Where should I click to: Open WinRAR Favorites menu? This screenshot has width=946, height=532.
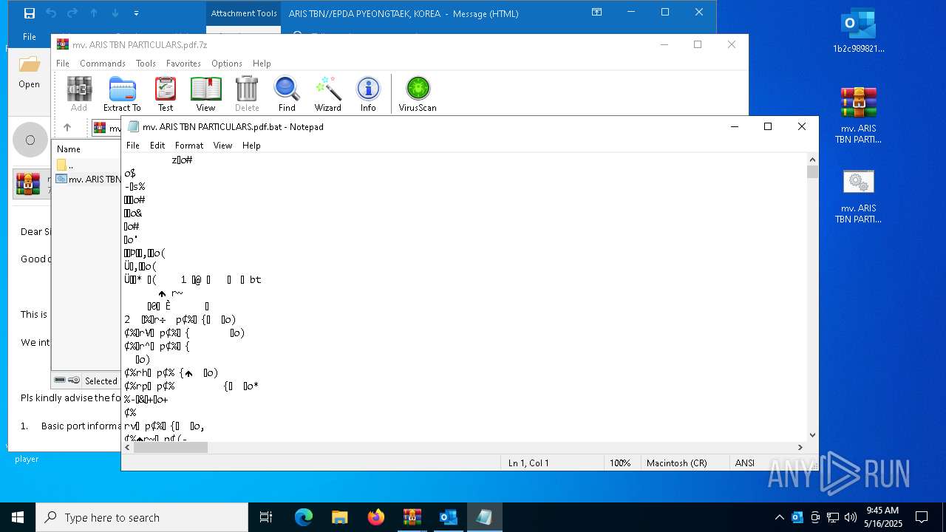(x=183, y=64)
